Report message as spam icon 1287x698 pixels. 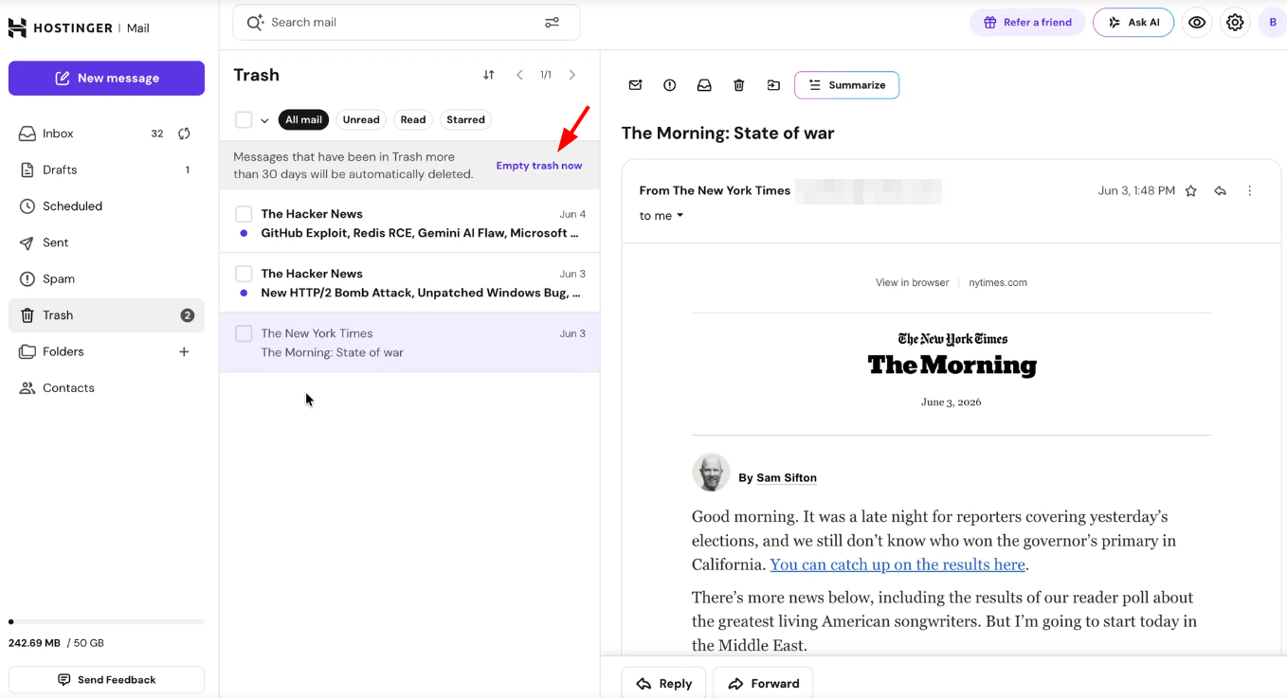click(x=670, y=85)
